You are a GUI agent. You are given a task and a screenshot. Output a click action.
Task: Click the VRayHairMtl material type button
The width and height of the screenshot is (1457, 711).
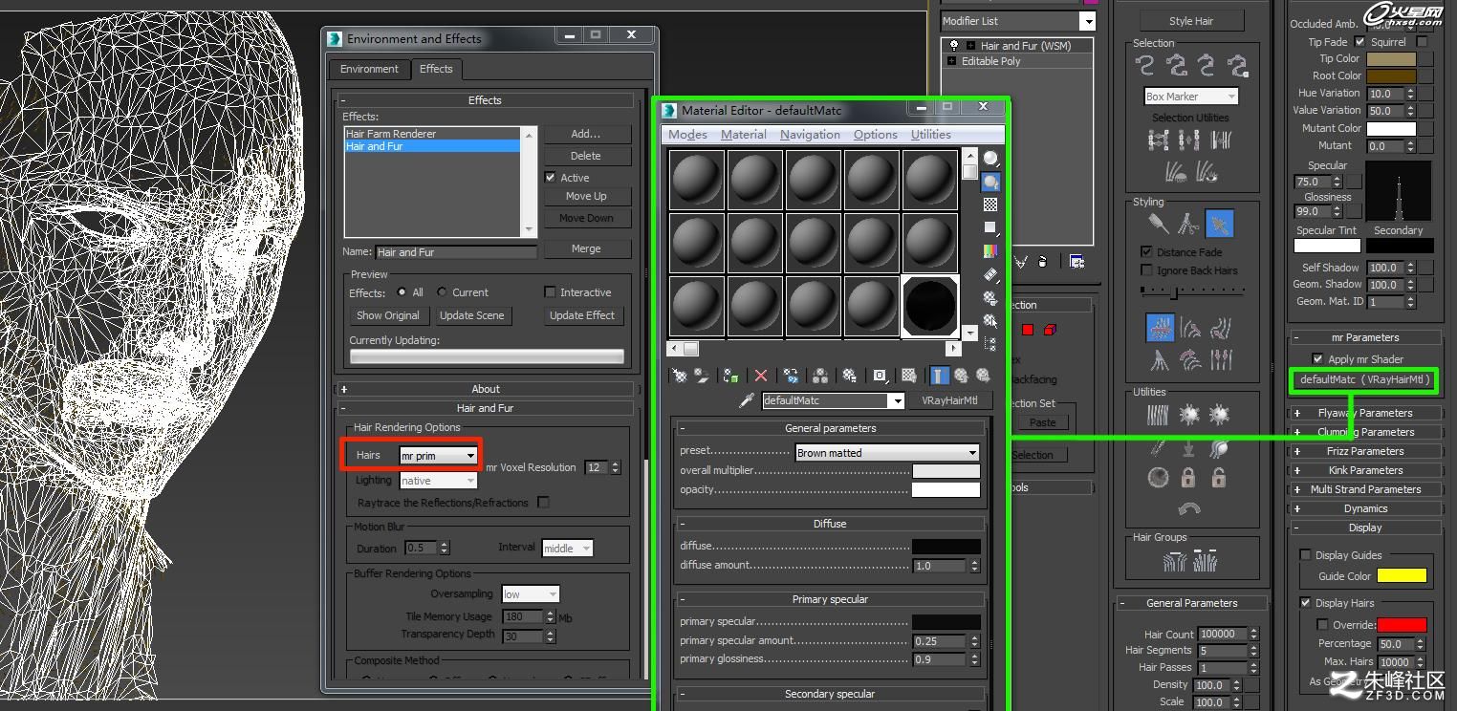click(949, 400)
